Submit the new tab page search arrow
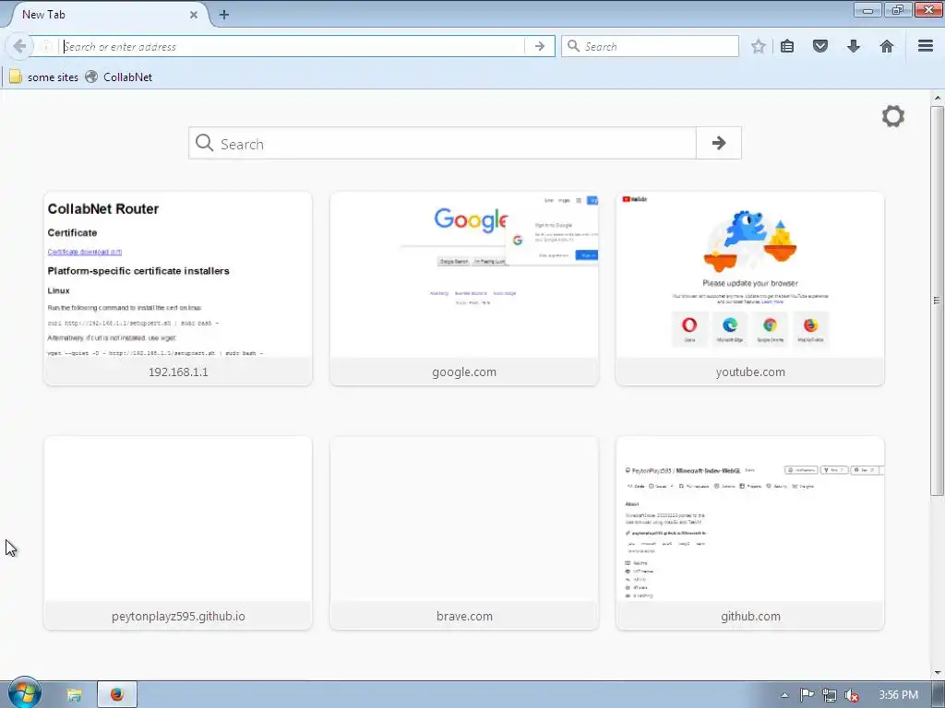This screenshot has height=708, width=945. [718, 143]
